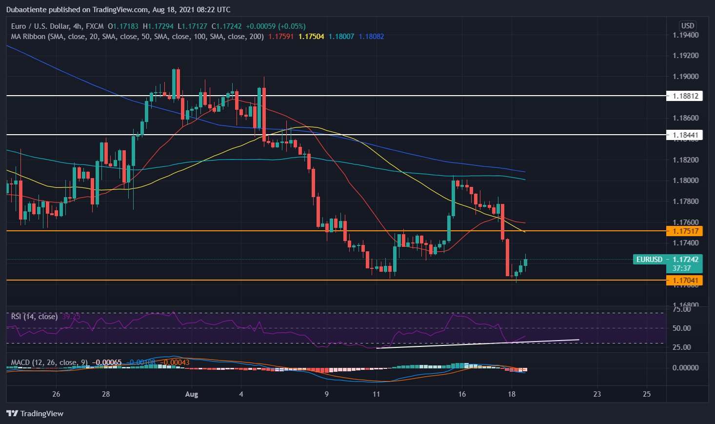Click the RSI 25.00 axis label
This screenshot has width=715, height=424.
[x=681, y=347]
